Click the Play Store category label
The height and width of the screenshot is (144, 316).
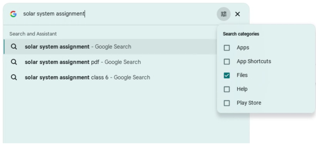[x=249, y=103]
